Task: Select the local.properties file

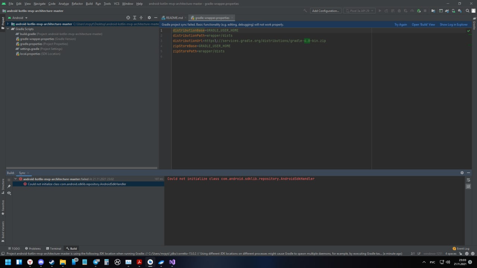Action: pos(37,54)
